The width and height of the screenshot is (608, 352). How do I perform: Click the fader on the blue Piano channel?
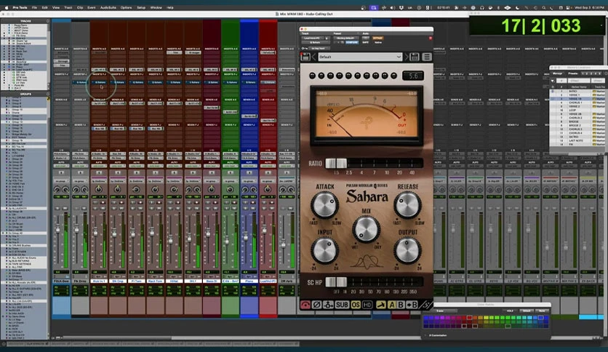[245, 236]
